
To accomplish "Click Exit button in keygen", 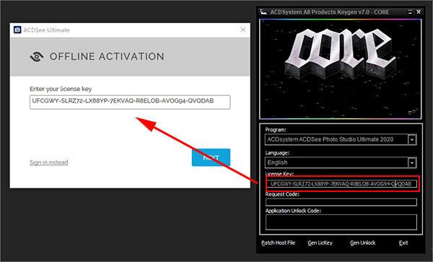I will 403,243.
